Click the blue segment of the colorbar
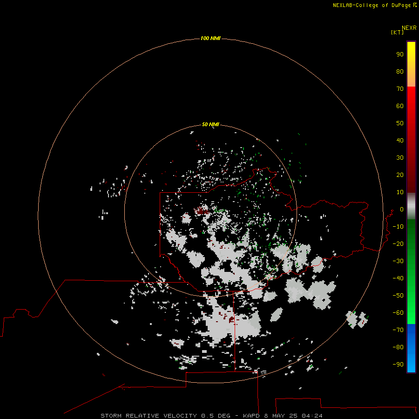 [x=411, y=348]
